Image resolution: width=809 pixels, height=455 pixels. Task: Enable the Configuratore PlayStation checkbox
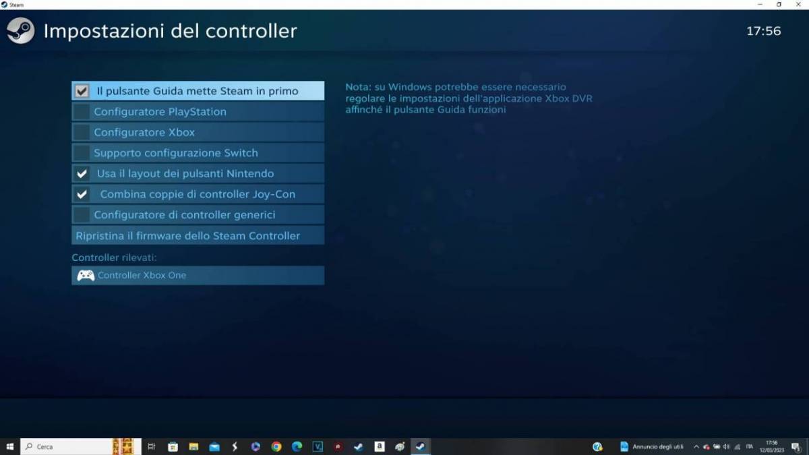[82, 112]
